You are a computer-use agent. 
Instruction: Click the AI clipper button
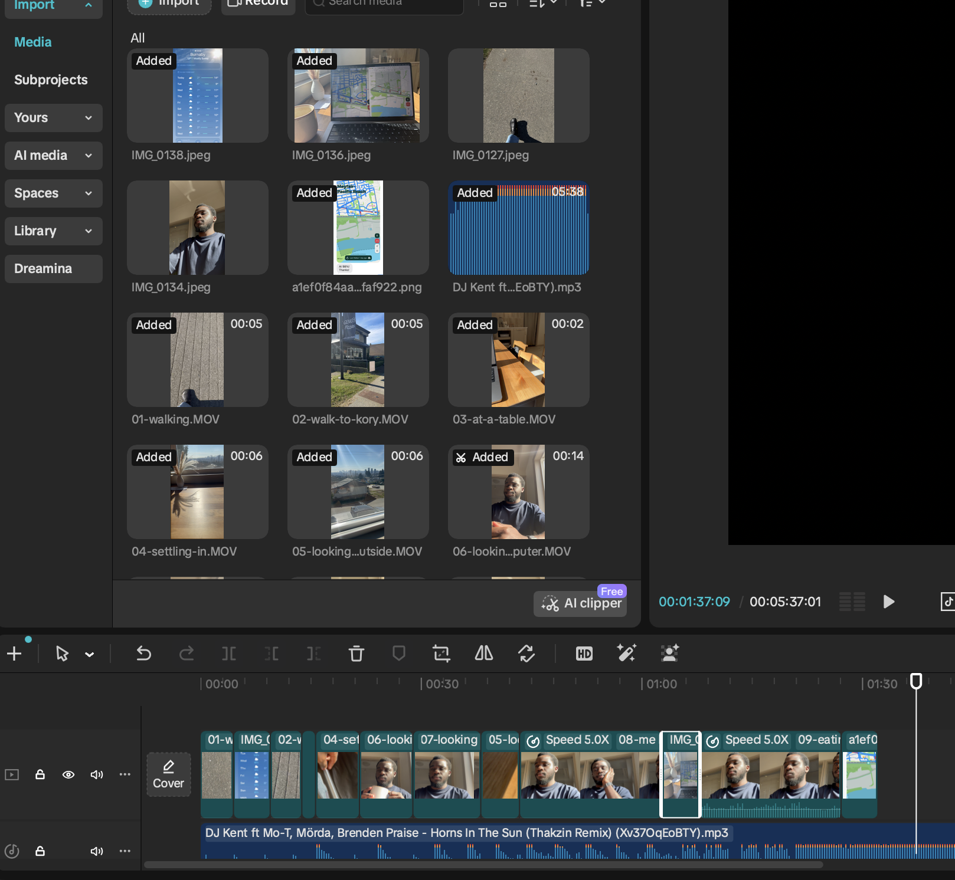580,603
